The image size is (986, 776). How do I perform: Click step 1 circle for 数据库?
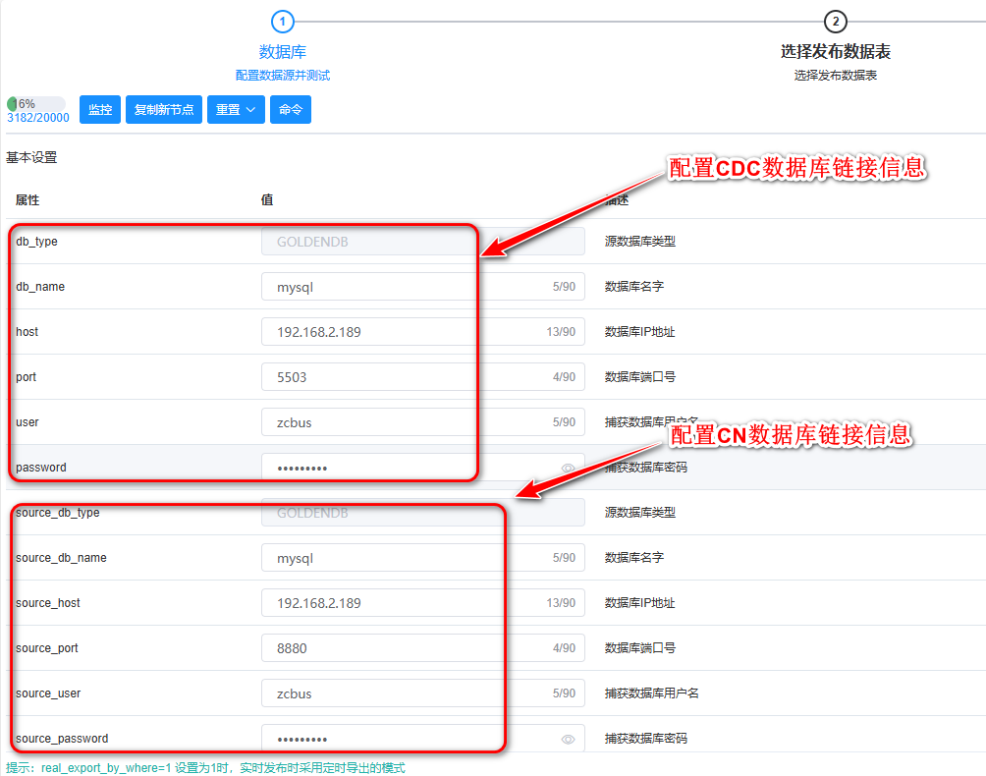click(282, 22)
